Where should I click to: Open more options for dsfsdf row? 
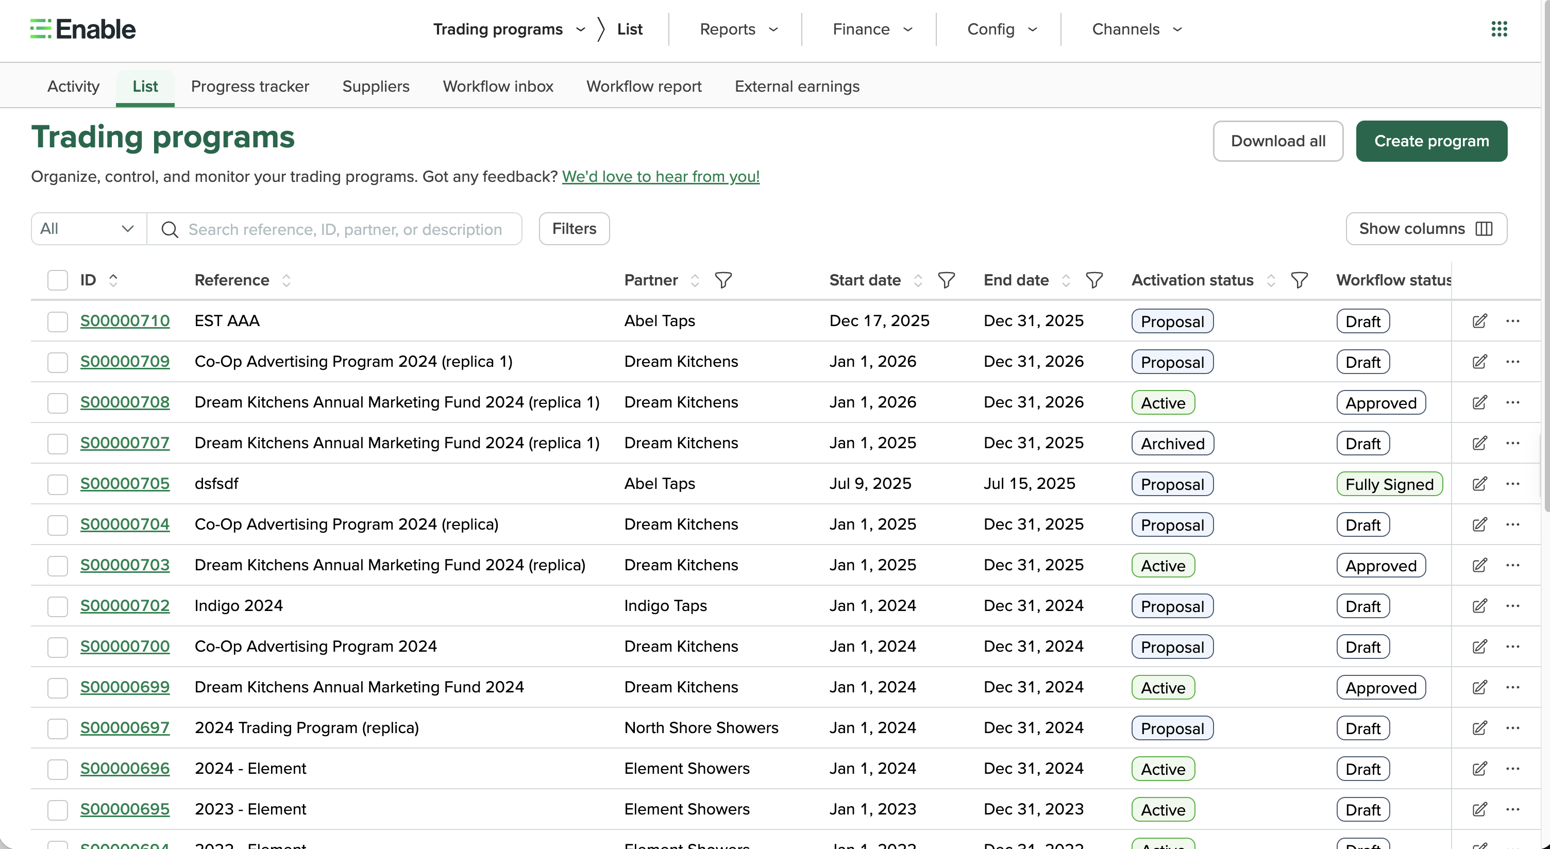[x=1513, y=484]
